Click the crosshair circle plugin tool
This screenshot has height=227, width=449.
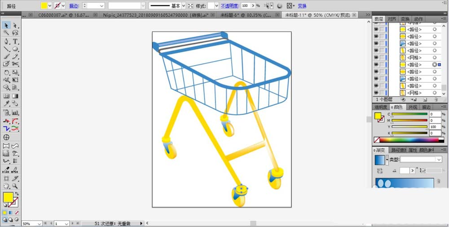coord(6,137)
